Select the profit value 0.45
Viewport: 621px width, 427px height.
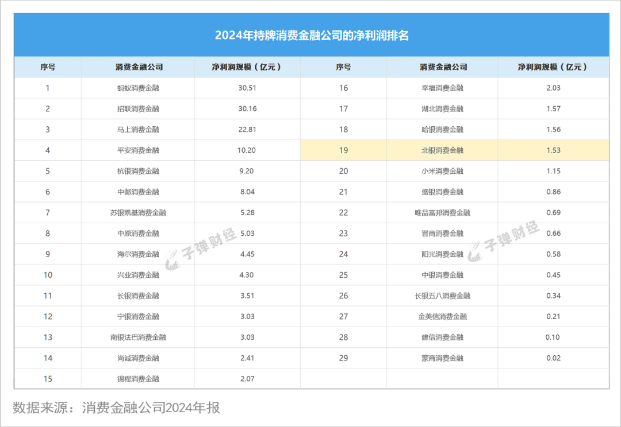pyautogui.click(x=553, y=275)
